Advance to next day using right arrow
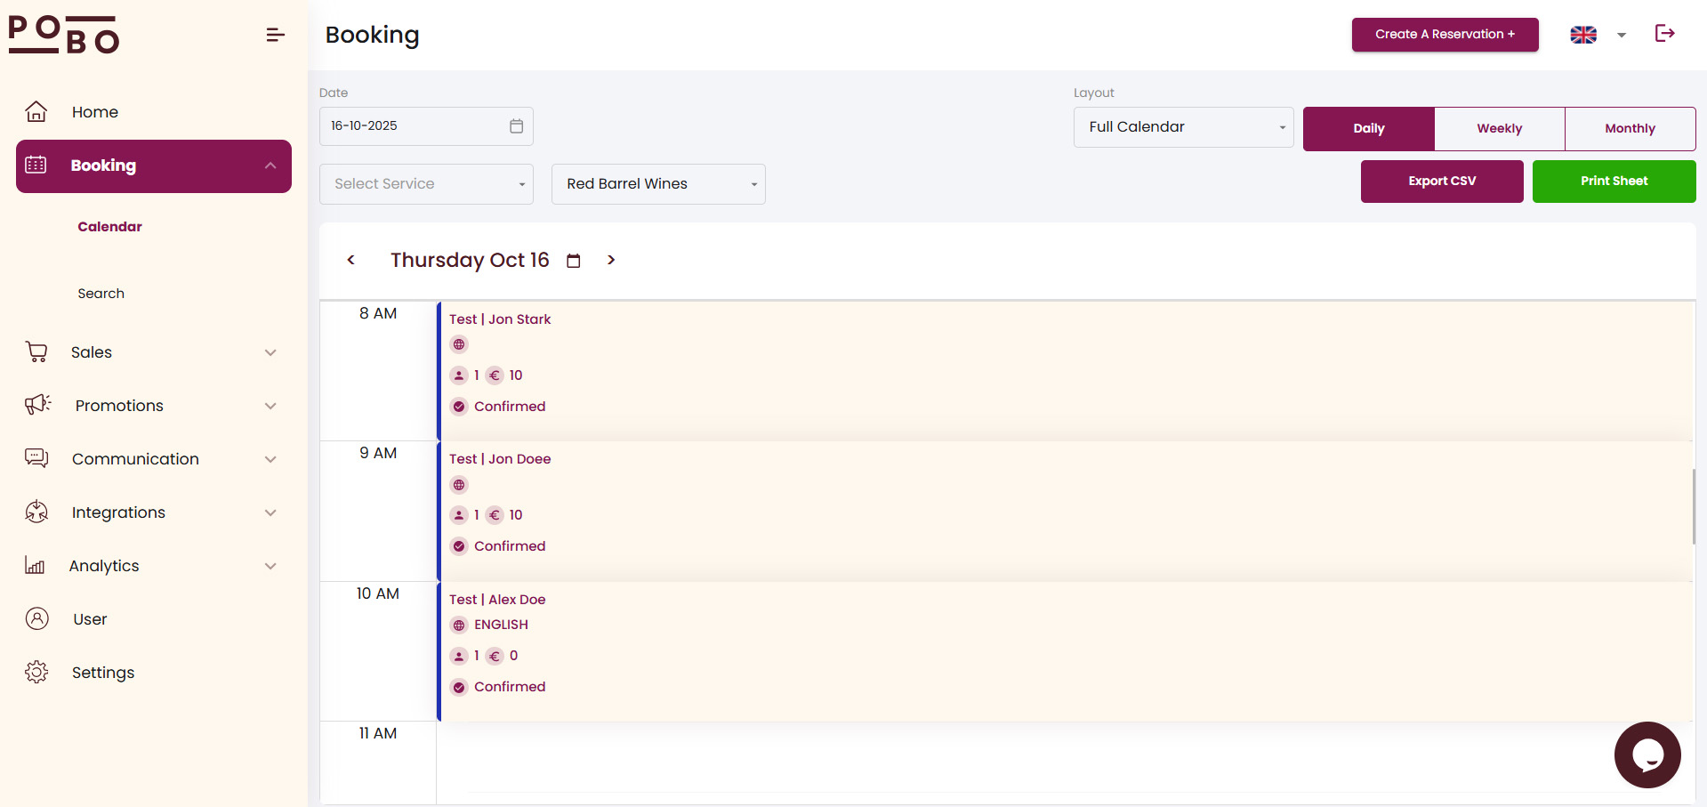Viewport: 1707px width, 807px height. click(x=611, y=260)
